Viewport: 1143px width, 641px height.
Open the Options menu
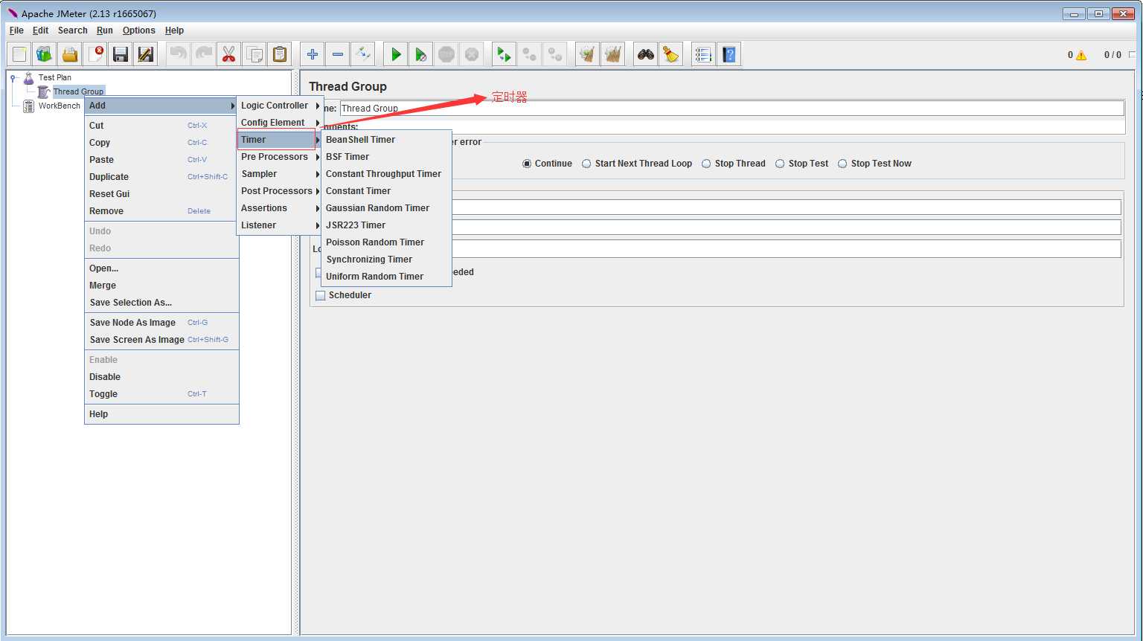click(x=139, y=30)
